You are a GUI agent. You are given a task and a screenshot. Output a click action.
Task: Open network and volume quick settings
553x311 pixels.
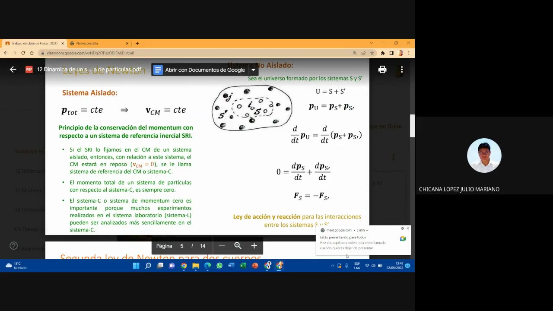(373, 266)
